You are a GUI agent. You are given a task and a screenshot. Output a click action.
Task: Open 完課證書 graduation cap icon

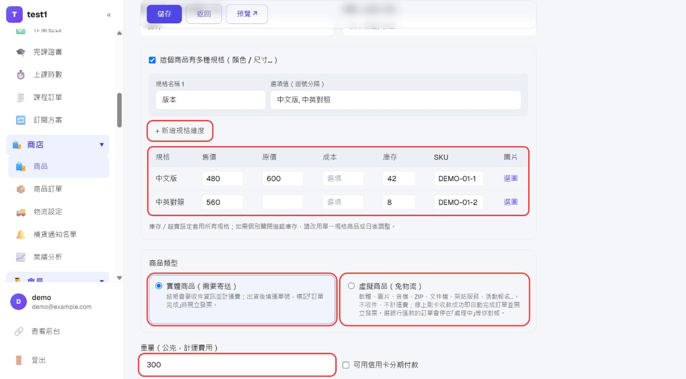(x=21, y=52)
